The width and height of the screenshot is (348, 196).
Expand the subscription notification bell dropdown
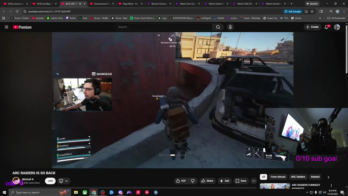coord(64,181)
